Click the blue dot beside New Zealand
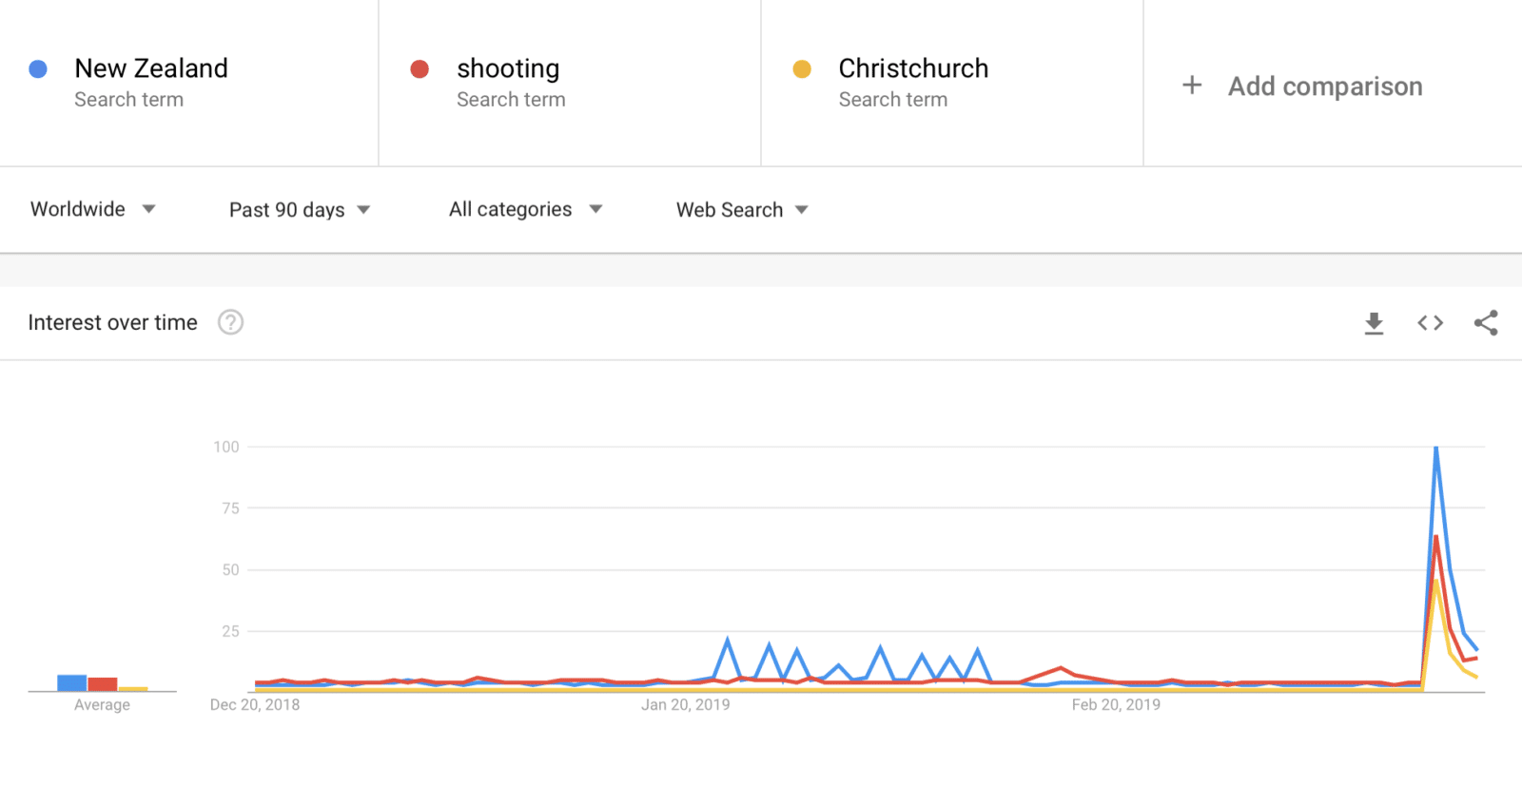Screen dimensions: 1522x805 point(38,69)
